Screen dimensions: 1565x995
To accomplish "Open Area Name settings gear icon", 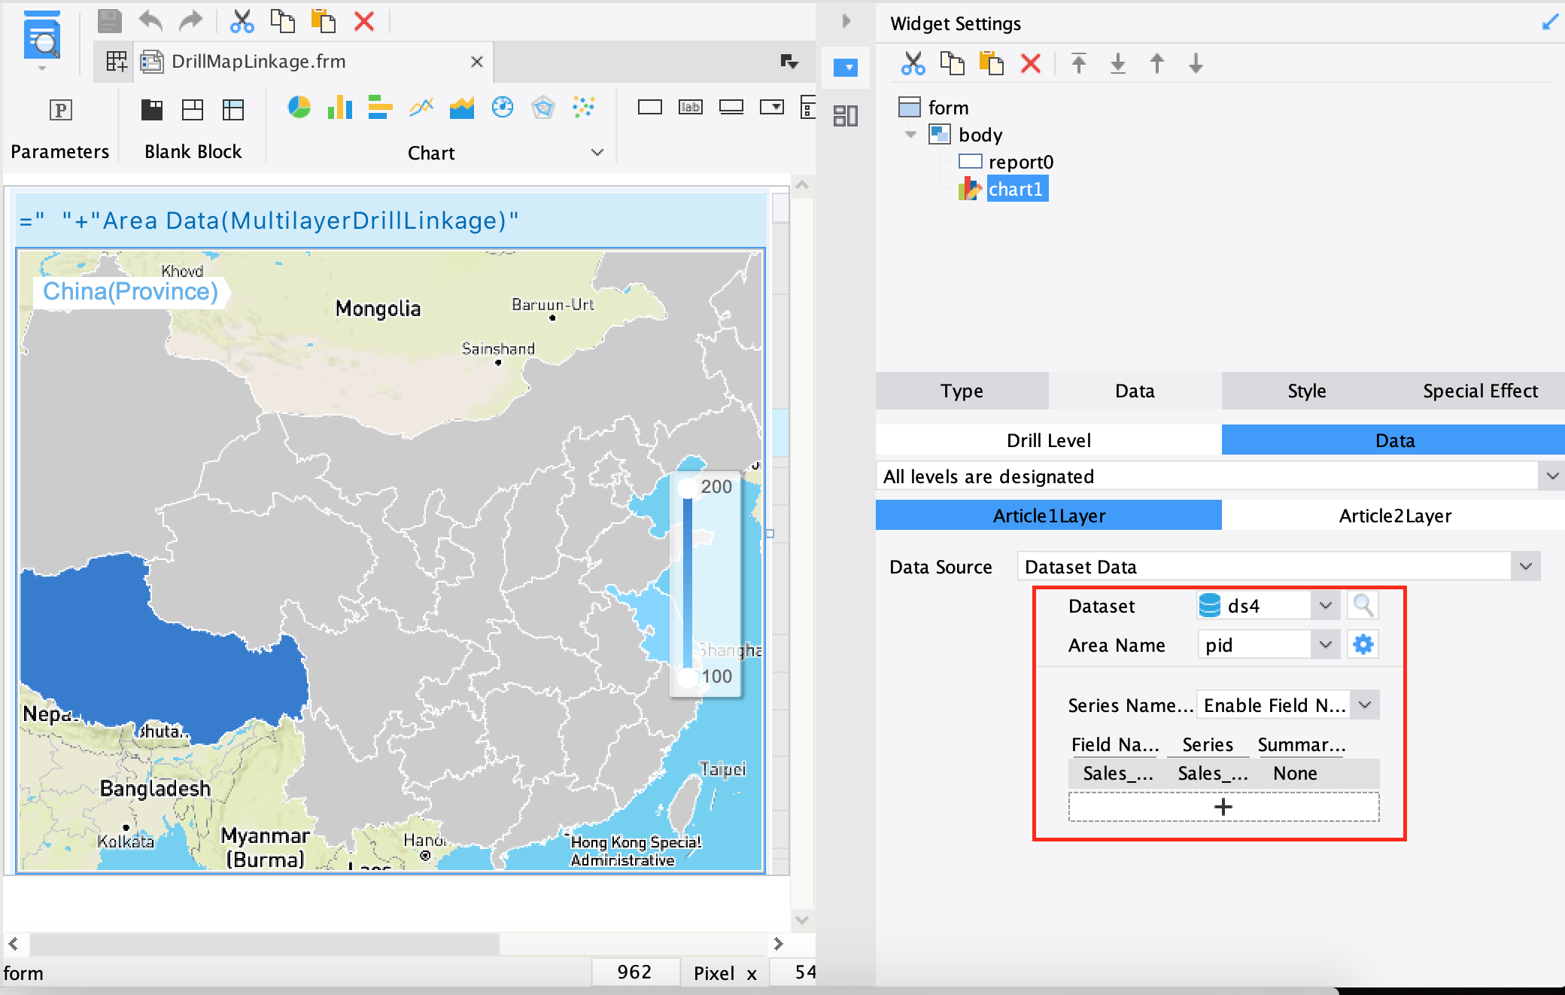I will click(x=1363, y=644).
